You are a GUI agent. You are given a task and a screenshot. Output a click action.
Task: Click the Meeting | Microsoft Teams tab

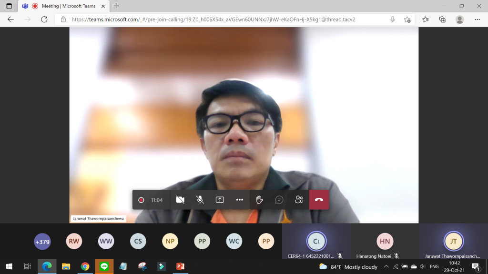64,6
